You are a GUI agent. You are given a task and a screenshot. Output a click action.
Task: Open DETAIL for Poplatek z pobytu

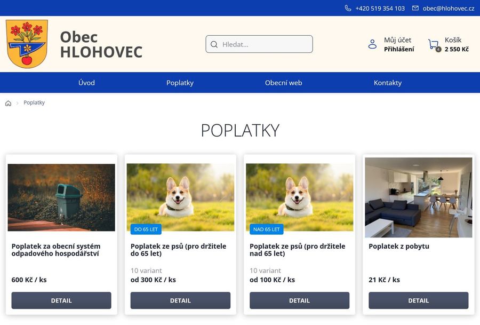pyautogui.click(x=419, y=300)
